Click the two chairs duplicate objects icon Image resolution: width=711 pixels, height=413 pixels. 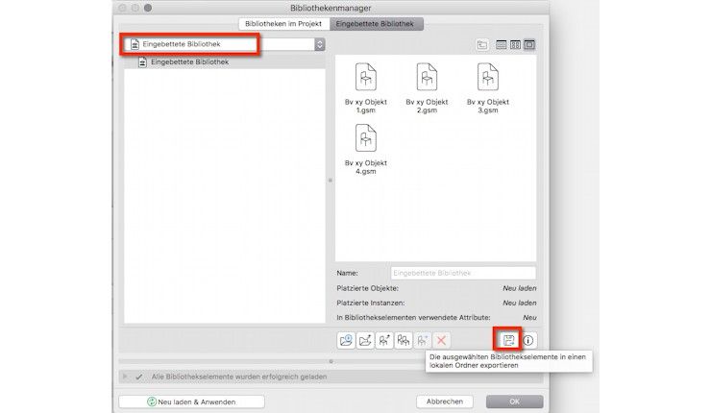[x=404, y=340]
